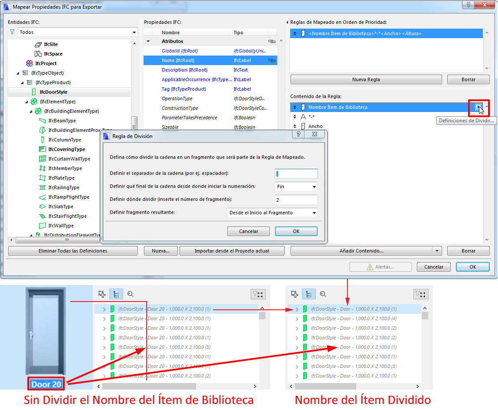The image size is (498, 410).
Task: Select IfcCoveringType entity
Action: pyautogui.click(x=66, y=149)
